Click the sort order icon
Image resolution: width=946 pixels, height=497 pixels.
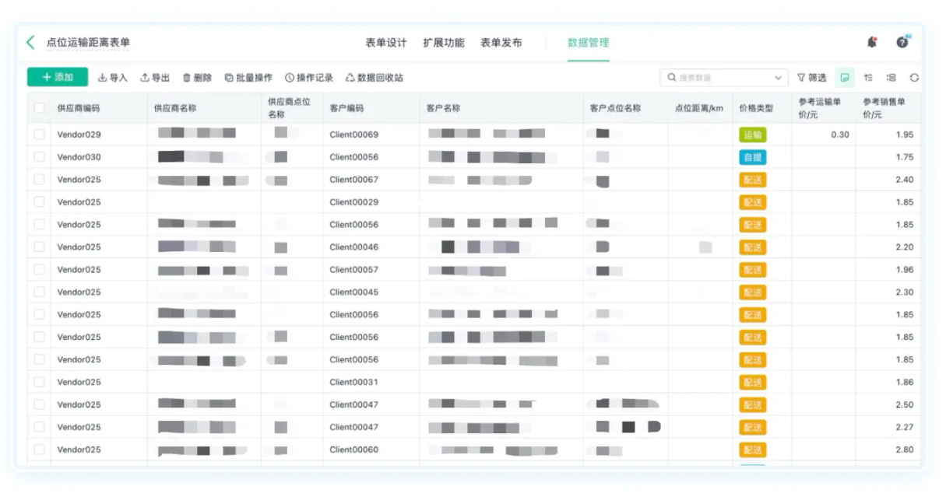tap(868, 78)
